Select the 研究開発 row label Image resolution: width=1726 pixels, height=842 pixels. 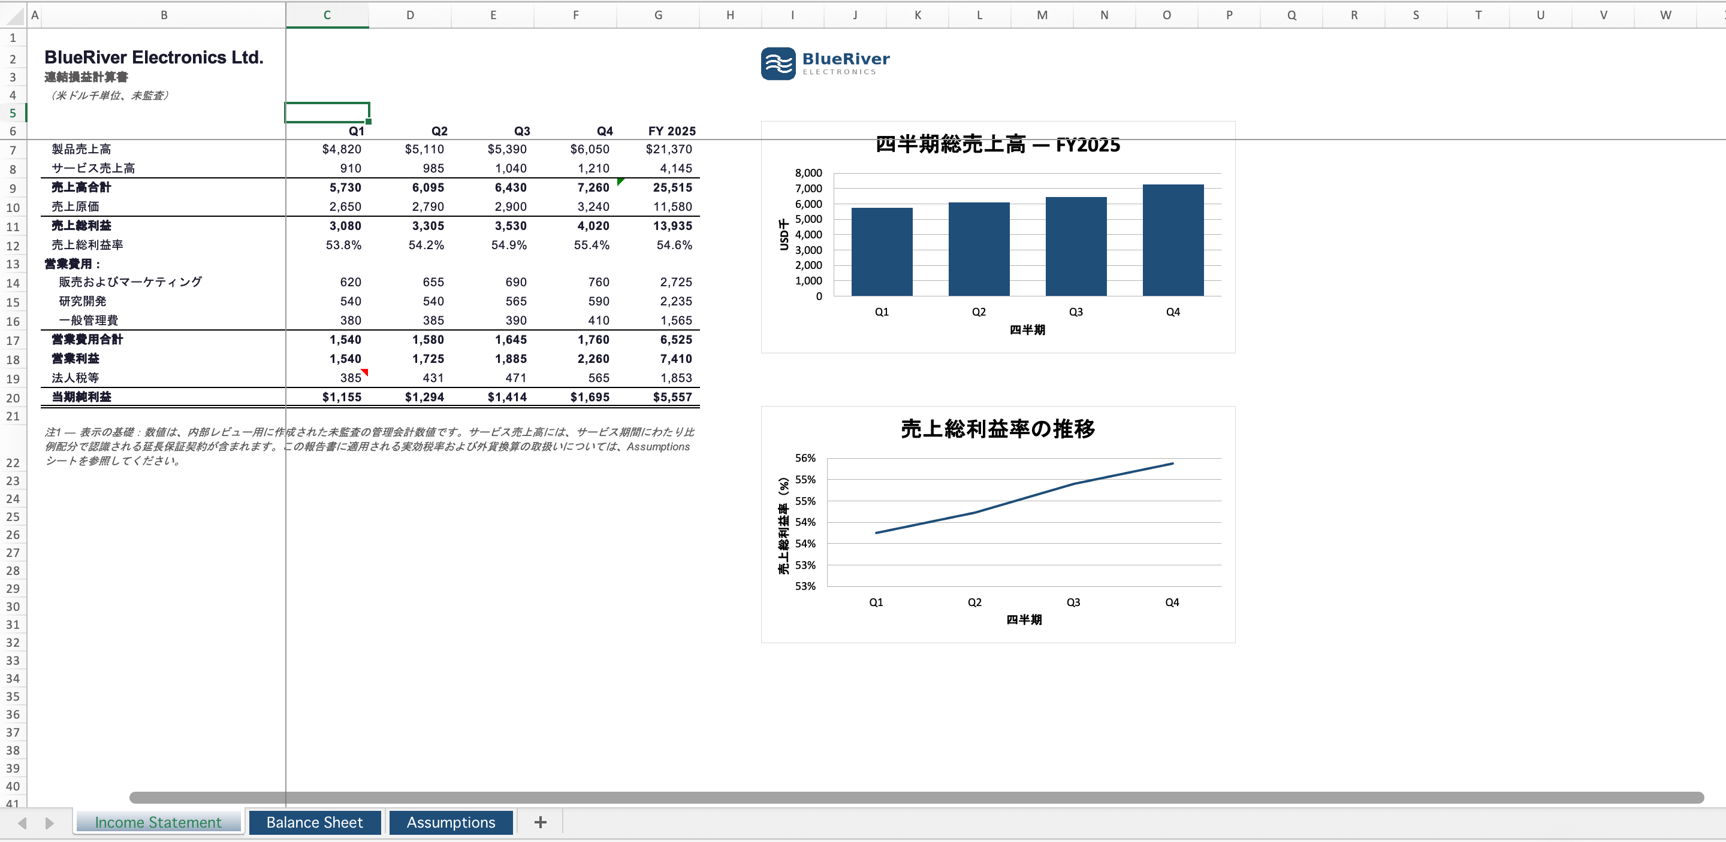83,301
